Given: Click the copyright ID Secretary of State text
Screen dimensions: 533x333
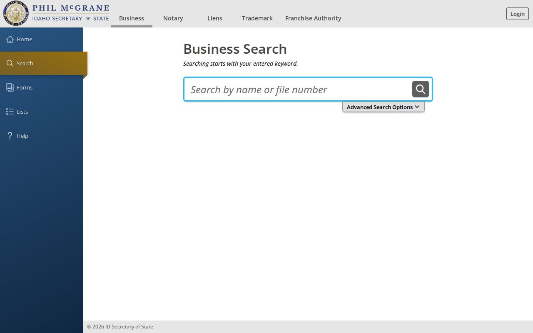Looking at the screenshot, I should click(120, 327).
